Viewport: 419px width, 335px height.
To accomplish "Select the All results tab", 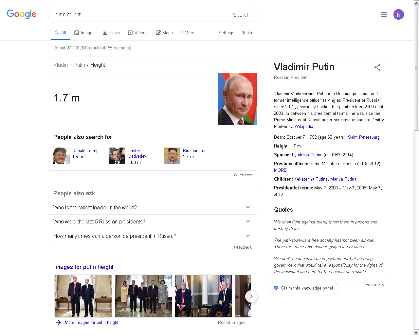I will click(61, 33).
